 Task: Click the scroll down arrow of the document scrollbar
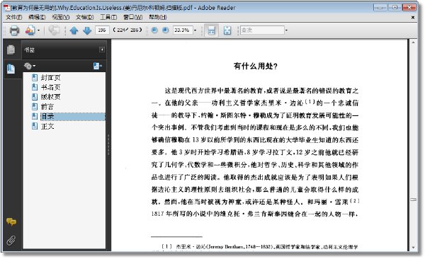(x=413, y=248)
